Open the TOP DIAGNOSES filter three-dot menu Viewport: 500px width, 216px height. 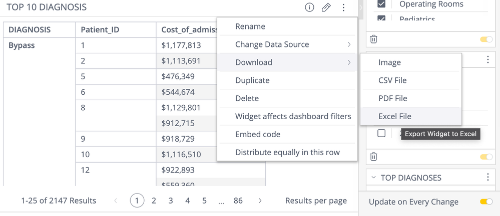pyautogui.click(x=488, y=178)
